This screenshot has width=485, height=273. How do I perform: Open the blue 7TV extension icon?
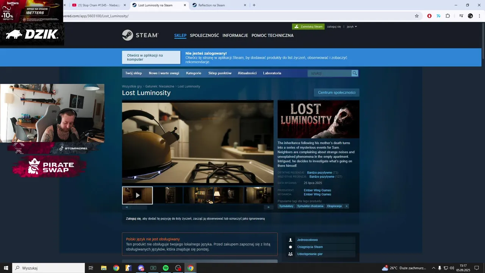pos(438,16)
